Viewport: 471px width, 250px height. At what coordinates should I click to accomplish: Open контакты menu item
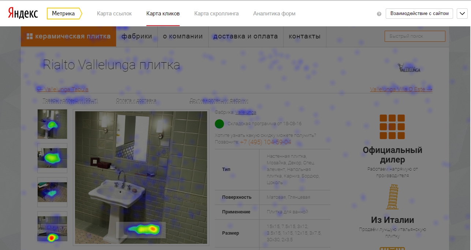(304, 36)
